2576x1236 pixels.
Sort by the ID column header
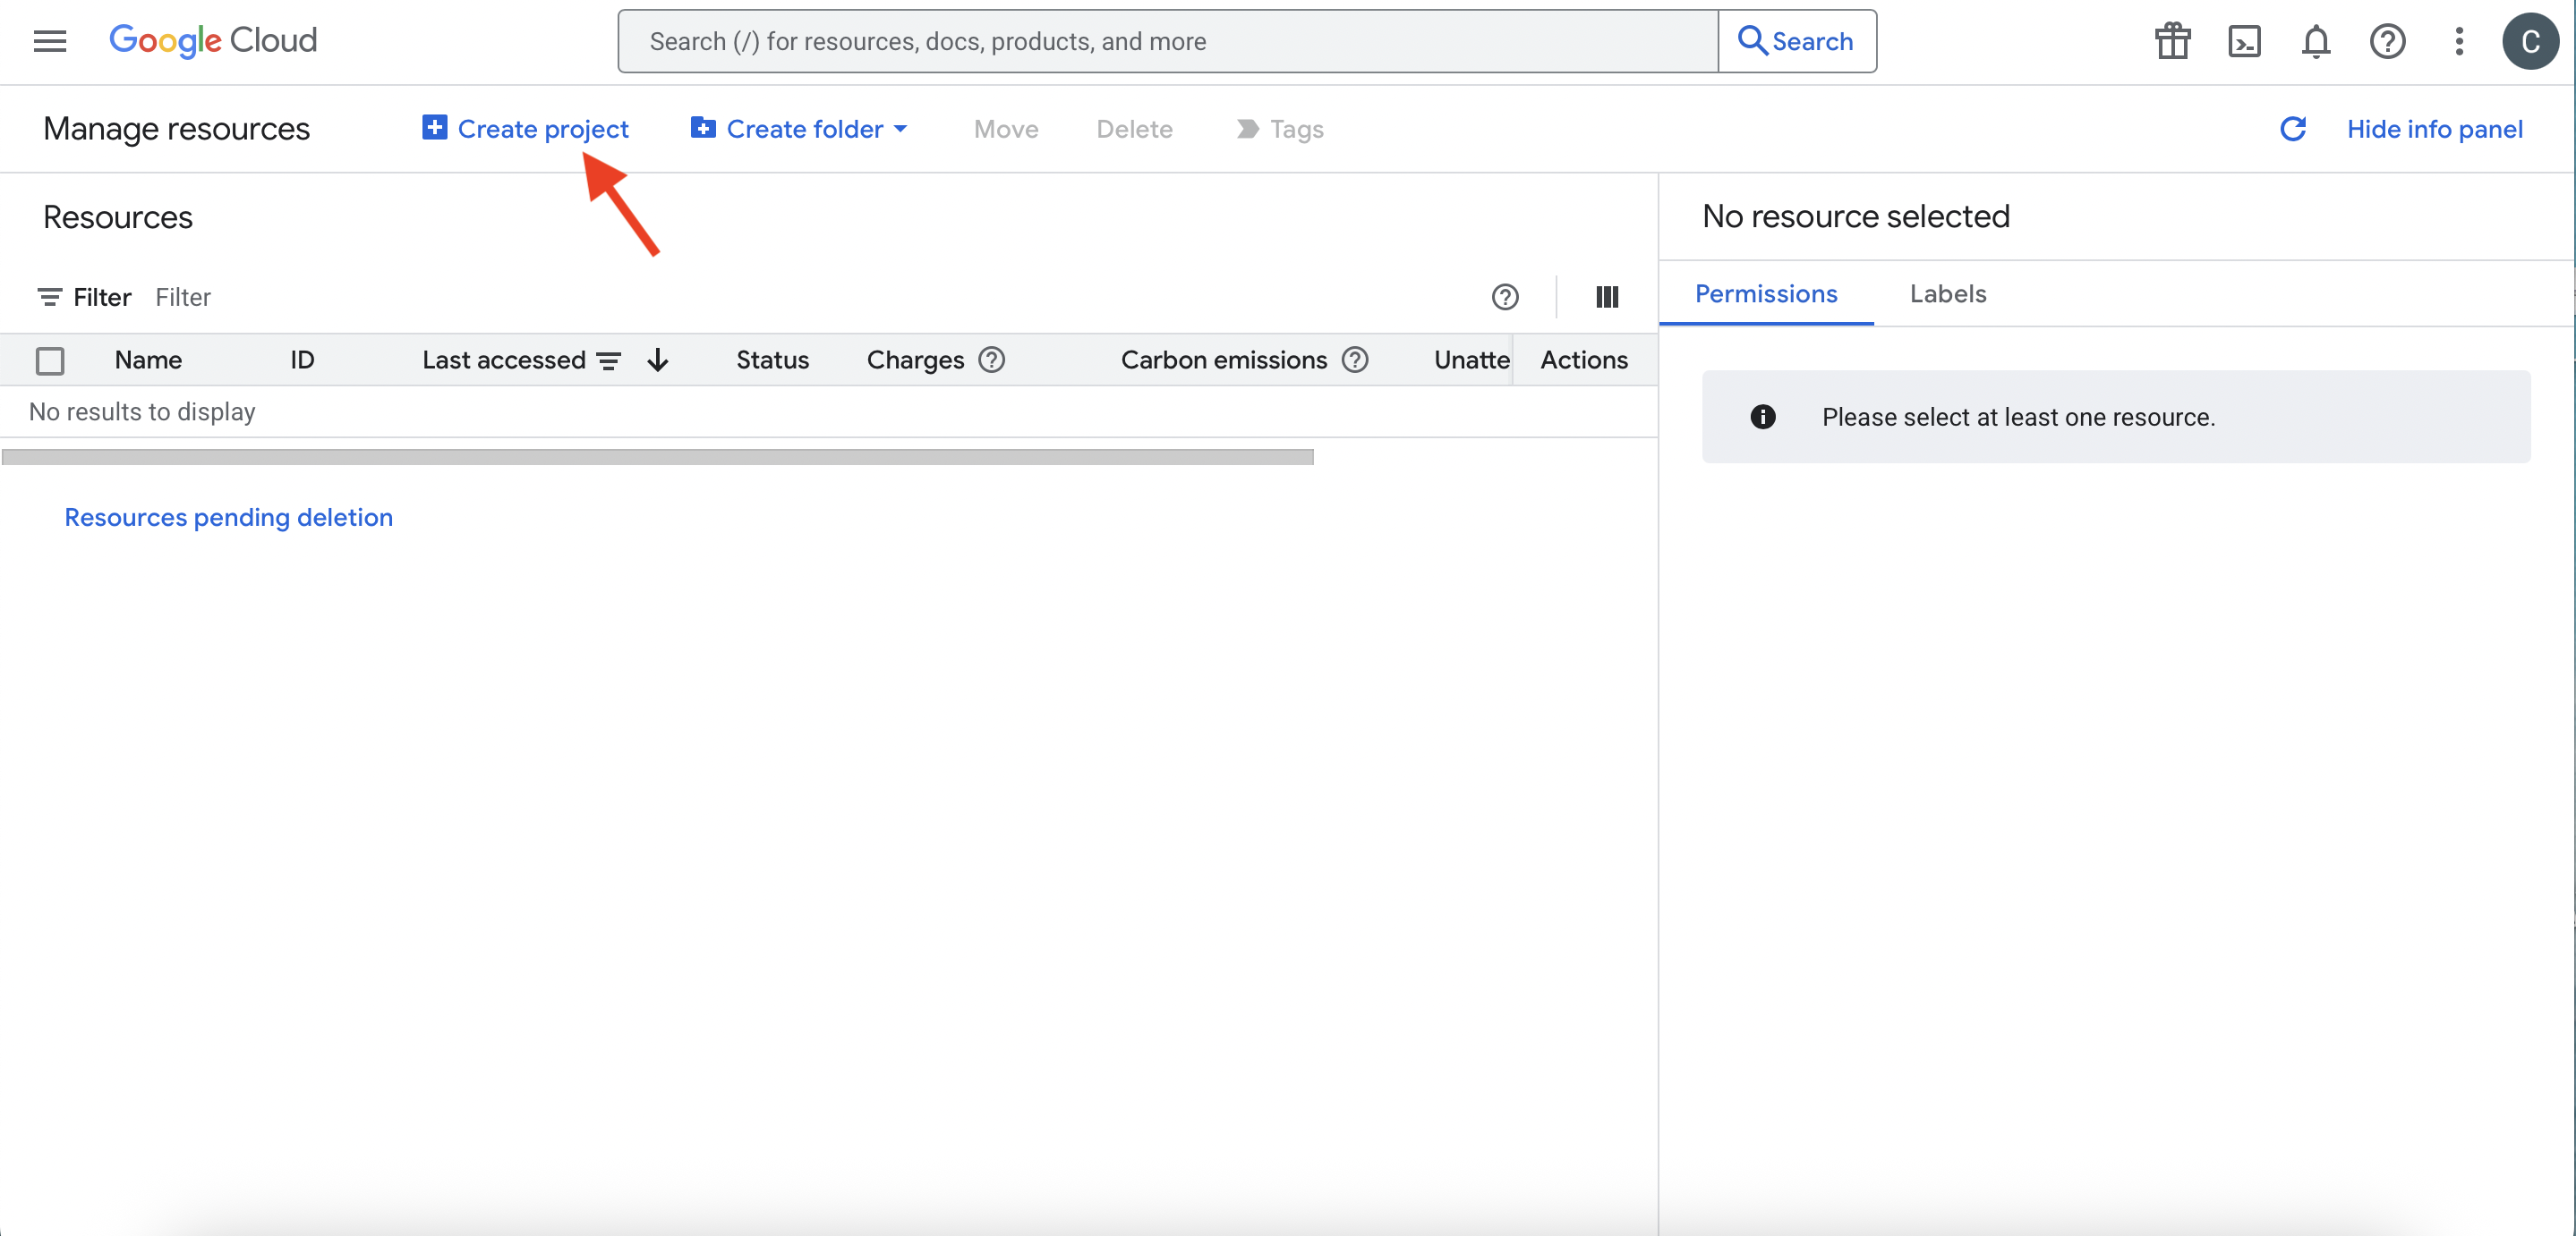(x=302, y=360)
